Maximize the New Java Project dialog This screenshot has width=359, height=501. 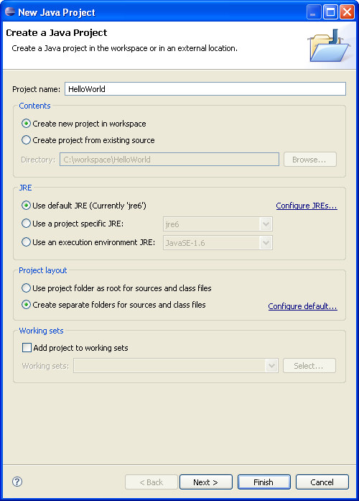click(x=330, y=12)
